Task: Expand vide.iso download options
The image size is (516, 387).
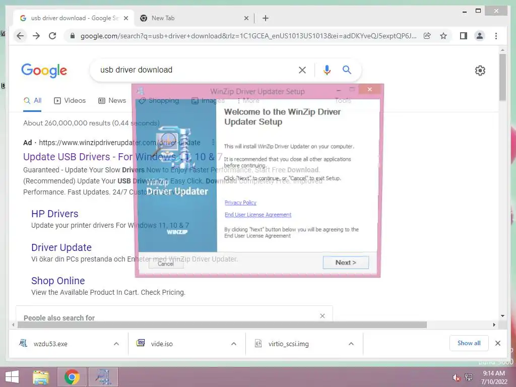Action: (x=234, y=344)
